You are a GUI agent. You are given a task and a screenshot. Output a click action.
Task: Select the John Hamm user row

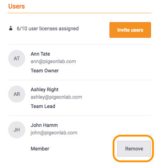tap(80, 139)
